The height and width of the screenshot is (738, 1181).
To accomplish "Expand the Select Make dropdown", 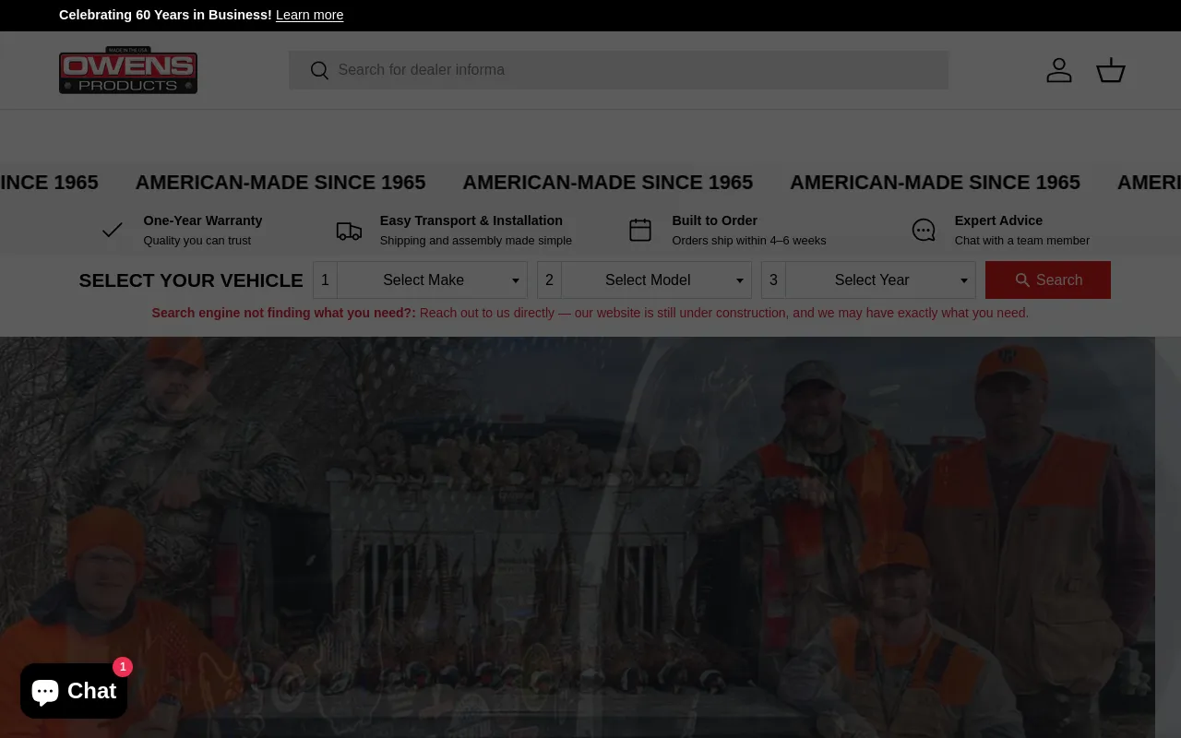I will pyautogui.click(x=431, y=280).
